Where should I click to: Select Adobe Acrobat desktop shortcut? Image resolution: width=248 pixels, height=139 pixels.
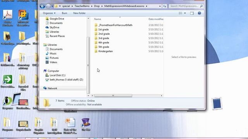[x=8, y=18]
